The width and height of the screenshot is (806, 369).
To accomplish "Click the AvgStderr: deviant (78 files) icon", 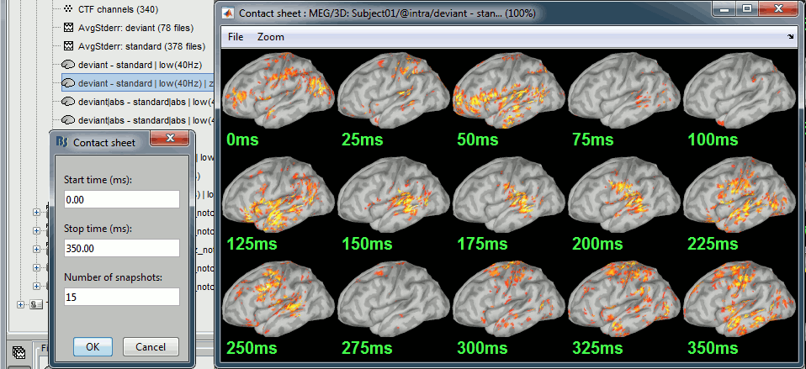I will pyautogui.click(x=68, y=28).
